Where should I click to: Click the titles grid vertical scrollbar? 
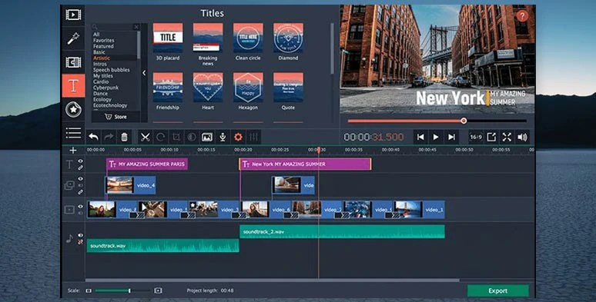(332, 49)
